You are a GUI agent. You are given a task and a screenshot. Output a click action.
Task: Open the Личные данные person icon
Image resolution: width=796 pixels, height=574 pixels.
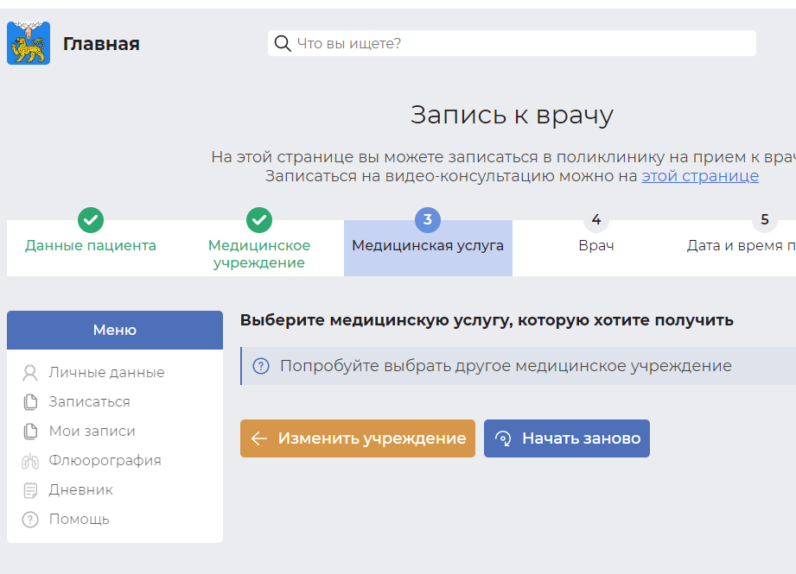30,372
